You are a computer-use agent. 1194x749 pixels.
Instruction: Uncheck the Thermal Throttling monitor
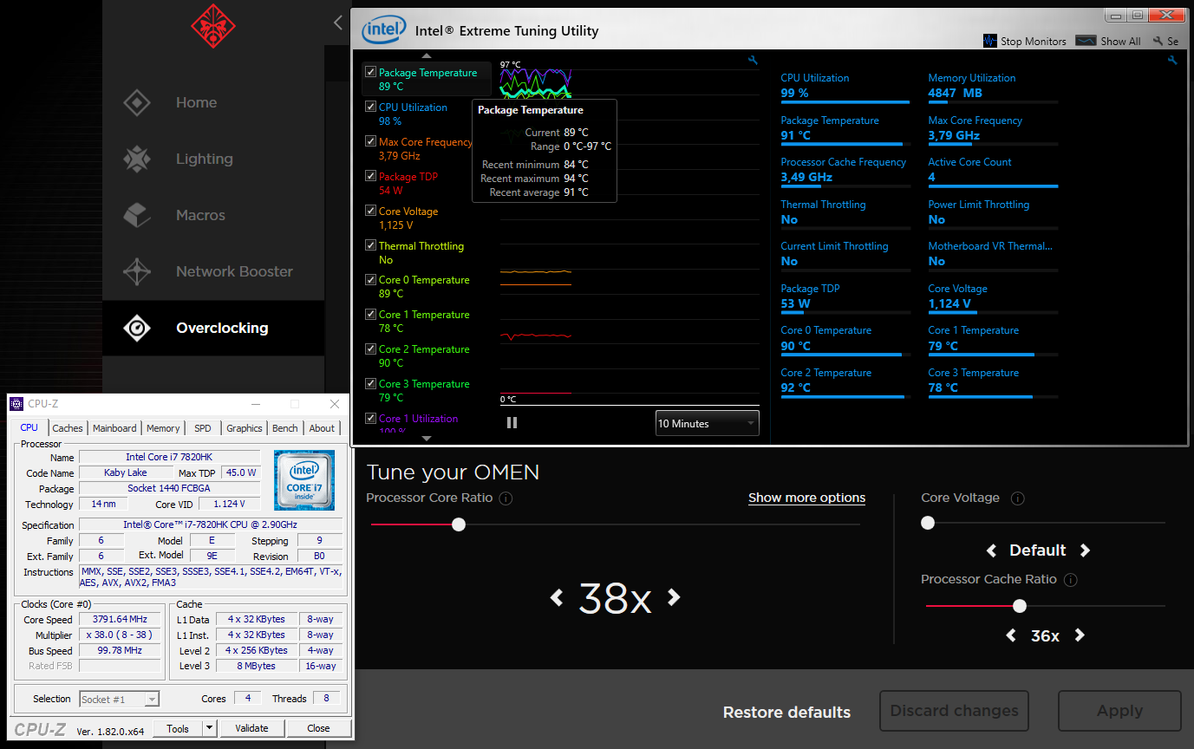[x=371, y=246]
